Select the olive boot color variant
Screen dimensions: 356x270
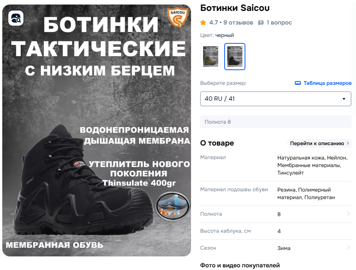[x=211, y=57]
